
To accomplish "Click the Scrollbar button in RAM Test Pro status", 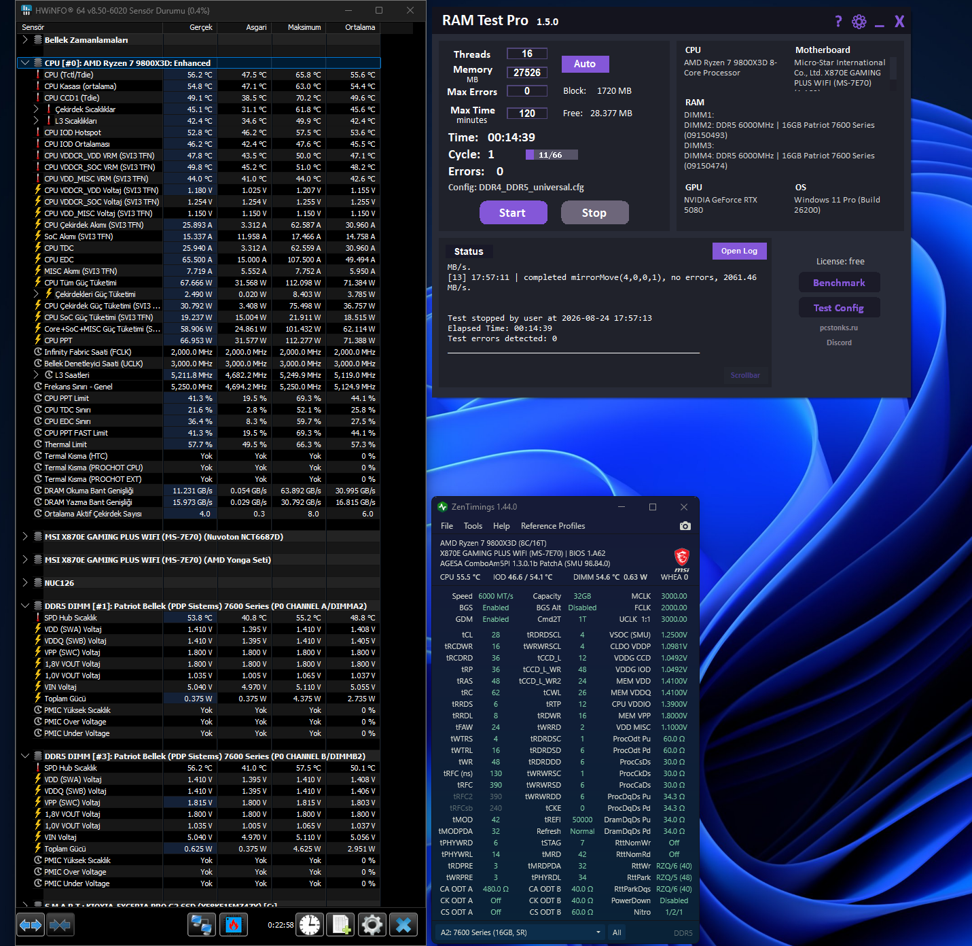I will (745, 375).
